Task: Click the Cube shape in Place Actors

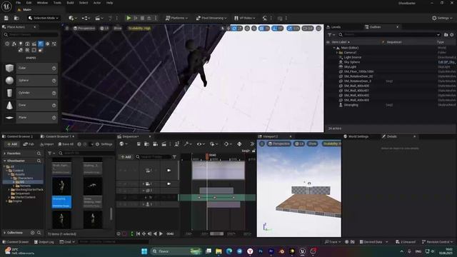Action: (30, 68)
